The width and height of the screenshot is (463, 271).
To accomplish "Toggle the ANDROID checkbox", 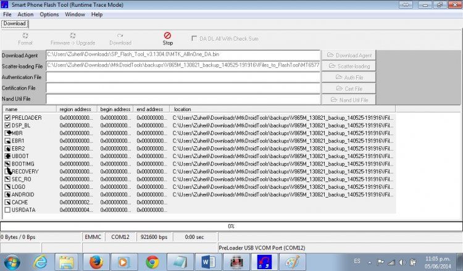I will coord(7,194).
